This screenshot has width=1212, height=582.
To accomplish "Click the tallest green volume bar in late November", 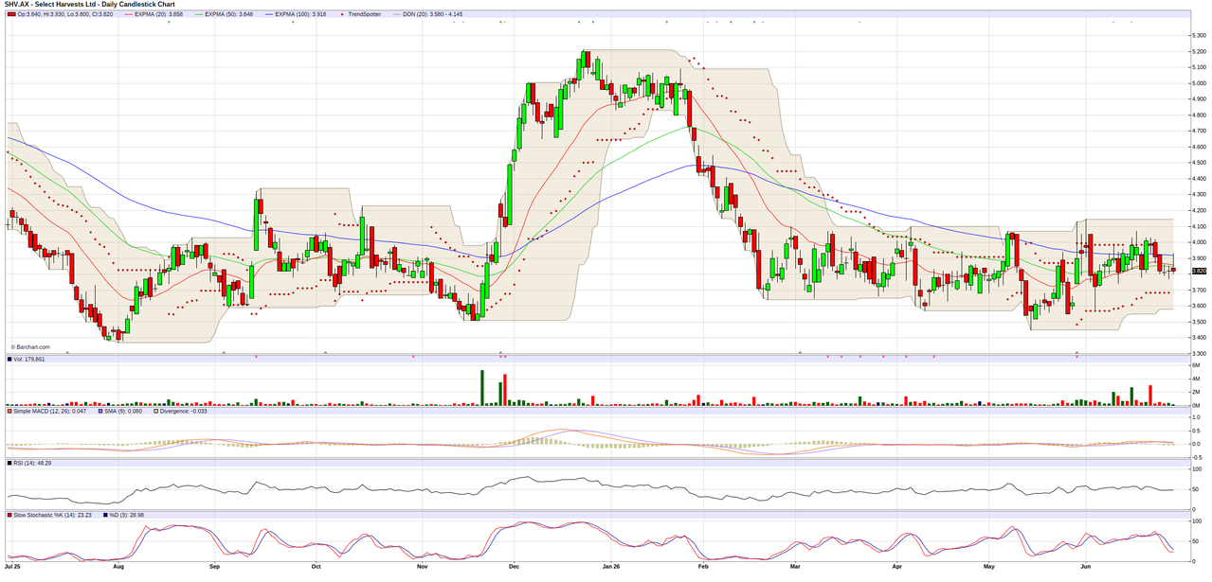I will click(482, 388).
